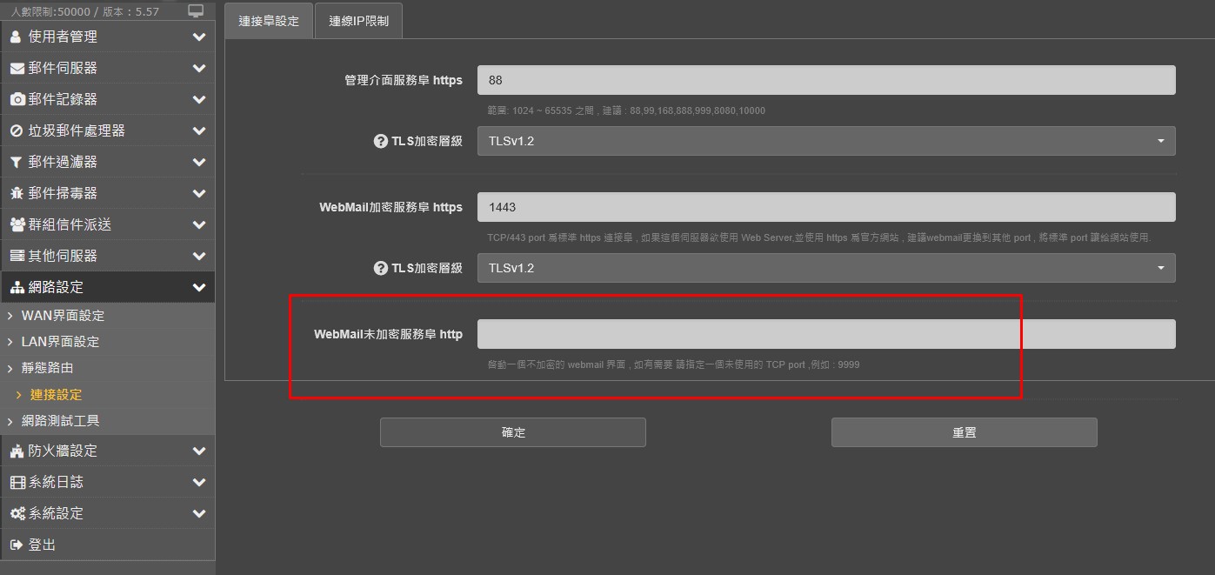Viewport: 1215px width, 575px height.
Task: Go to WAN界面設定 submenu item
Action: click(63, 316)
